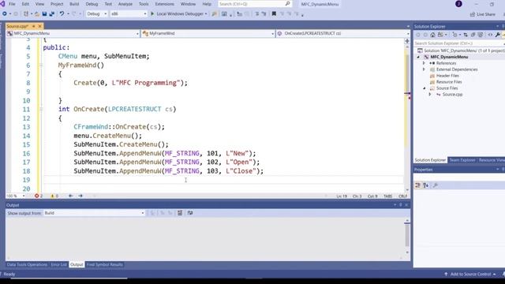Navigate forward arrow in editor status
The width and height of the screenshot is (505, 284).
(x=80, y=196)
